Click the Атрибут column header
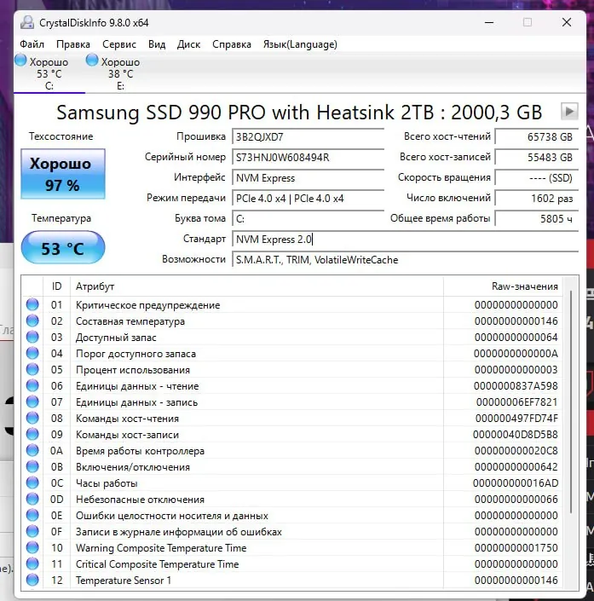This screenshot has width=594, height=601. pos(257,286)
